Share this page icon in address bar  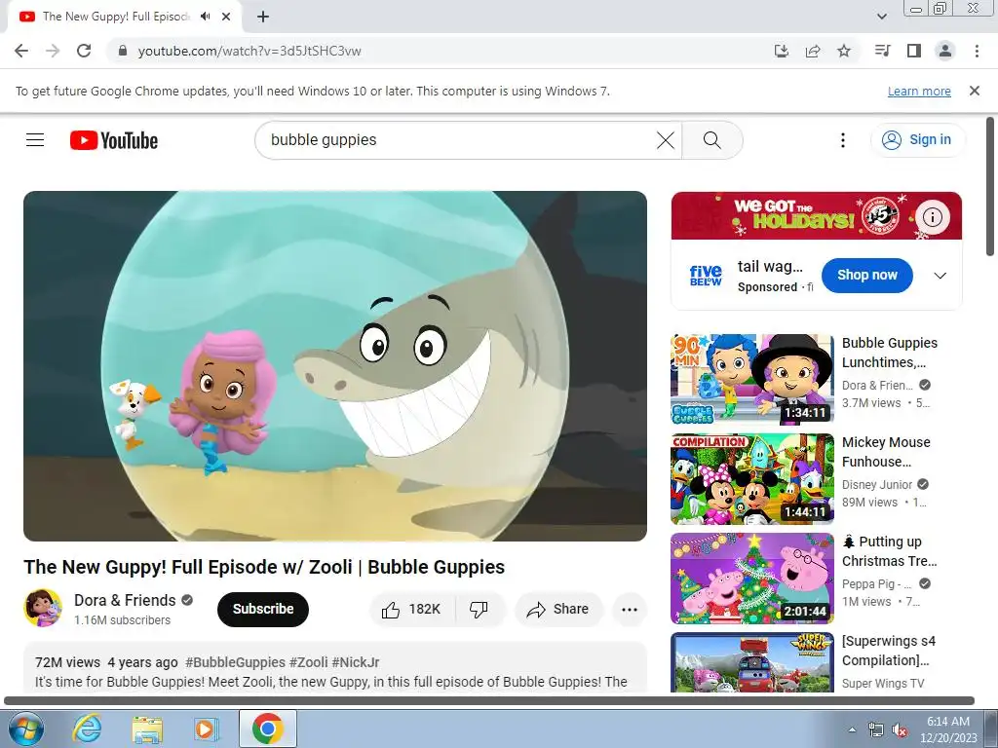(813, 51)
